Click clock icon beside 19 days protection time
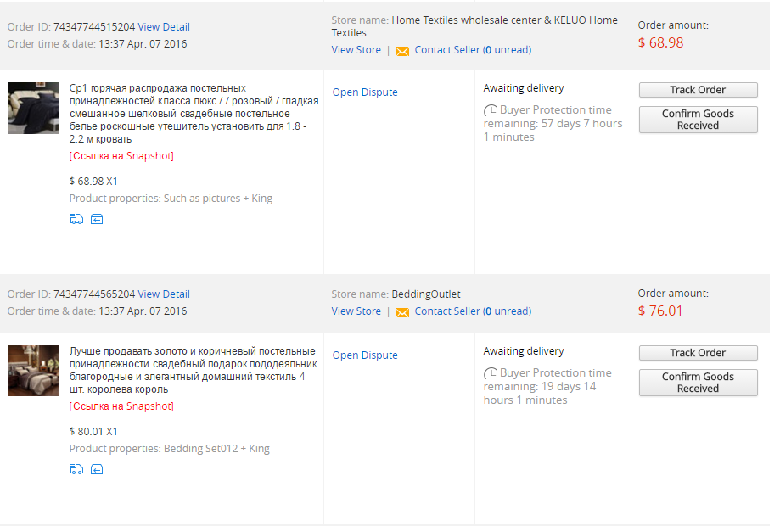This screenshot has height=526, width=780. point(490,372)
